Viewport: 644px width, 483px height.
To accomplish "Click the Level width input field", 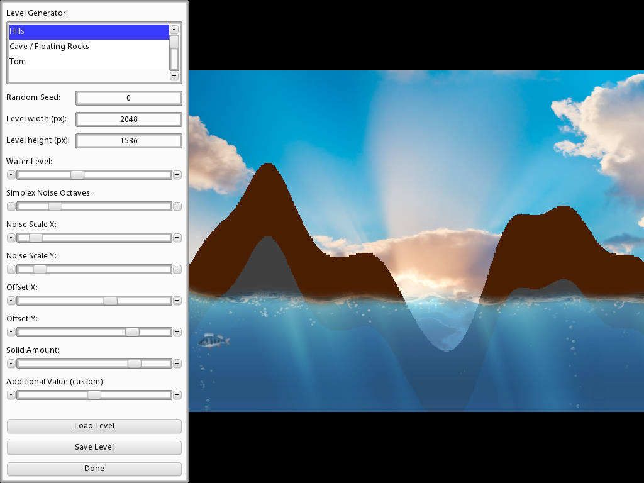I will coord(128,119).
